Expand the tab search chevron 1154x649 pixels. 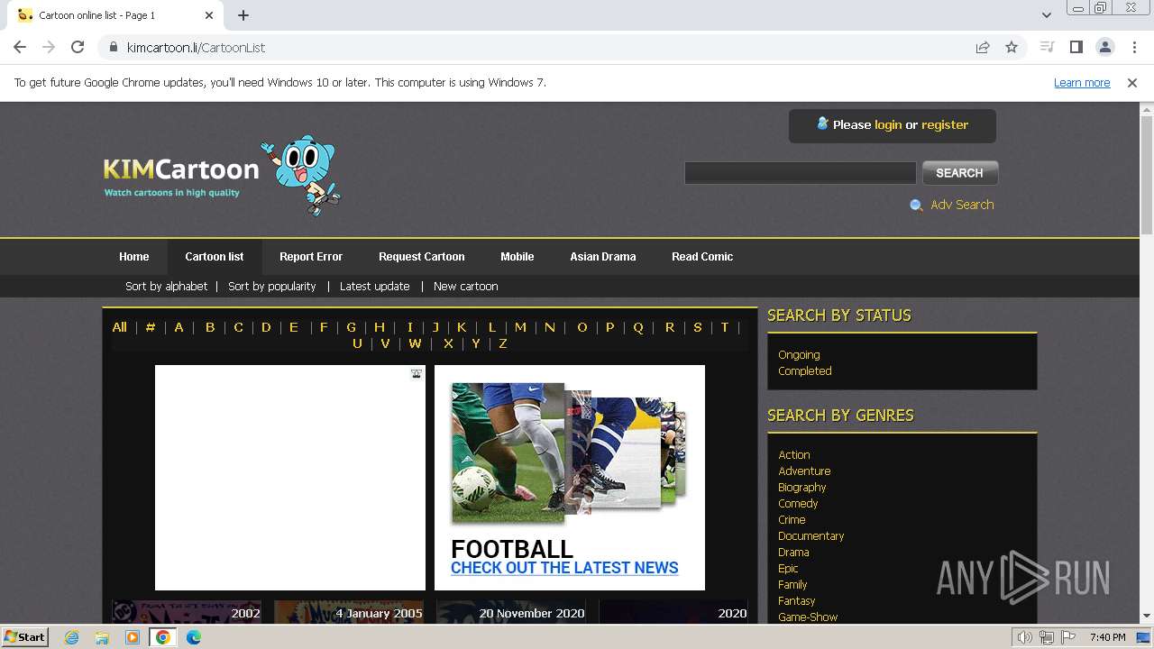1046,15
